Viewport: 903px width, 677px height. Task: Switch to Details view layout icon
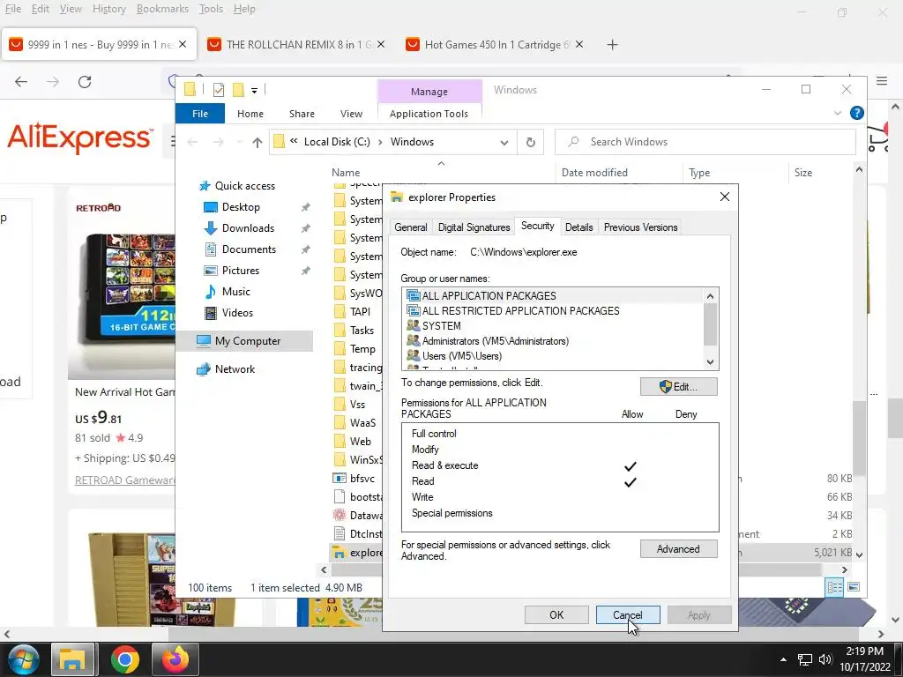point(834,586)
